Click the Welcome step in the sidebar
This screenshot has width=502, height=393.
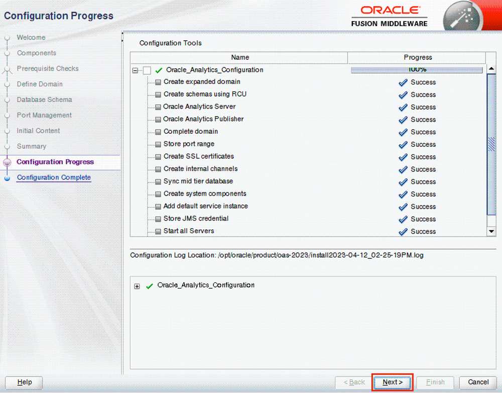[x=31, y=38]
